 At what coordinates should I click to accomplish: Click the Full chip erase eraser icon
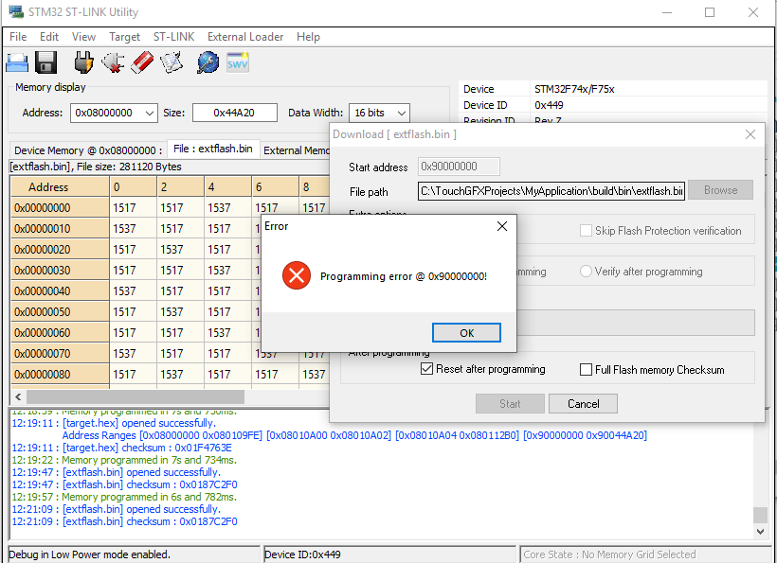[142, 62]
